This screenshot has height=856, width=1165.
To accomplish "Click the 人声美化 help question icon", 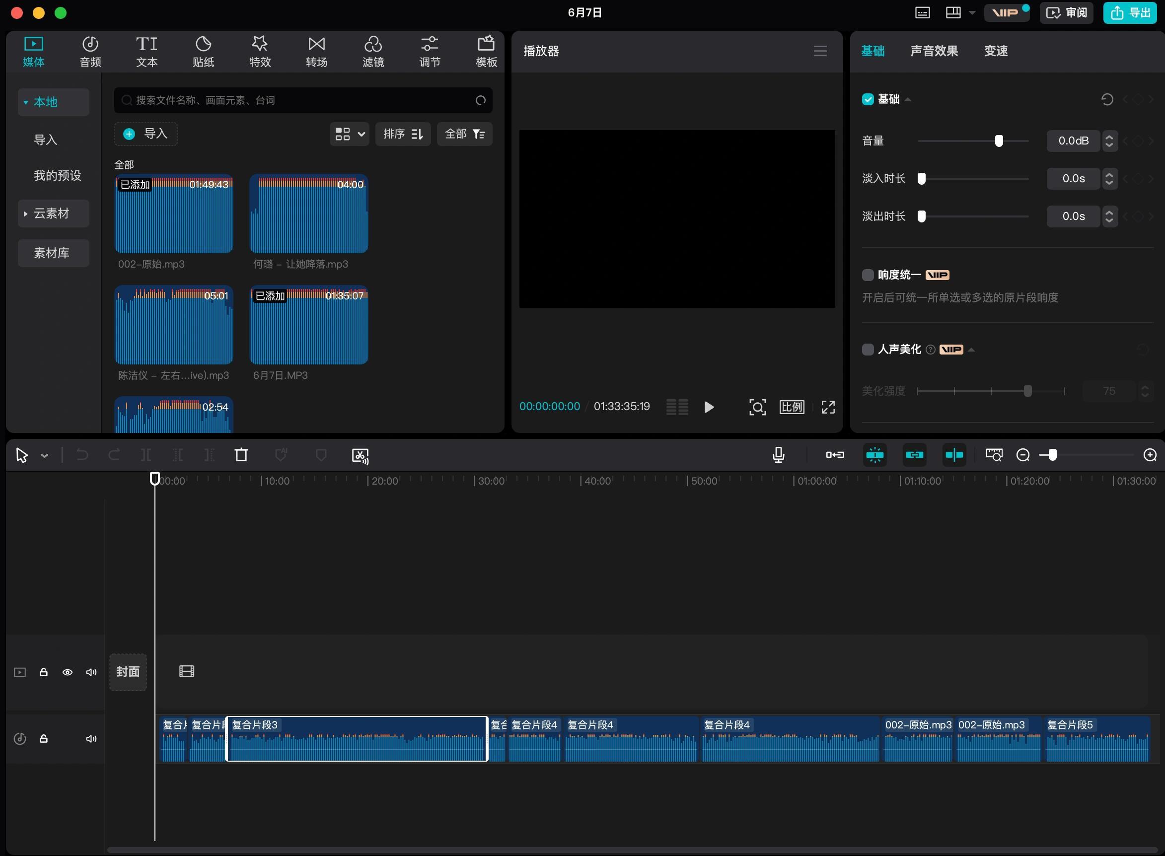I will coord(931,350).
